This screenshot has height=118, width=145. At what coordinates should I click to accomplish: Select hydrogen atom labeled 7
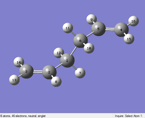click(x=80, y=73)
